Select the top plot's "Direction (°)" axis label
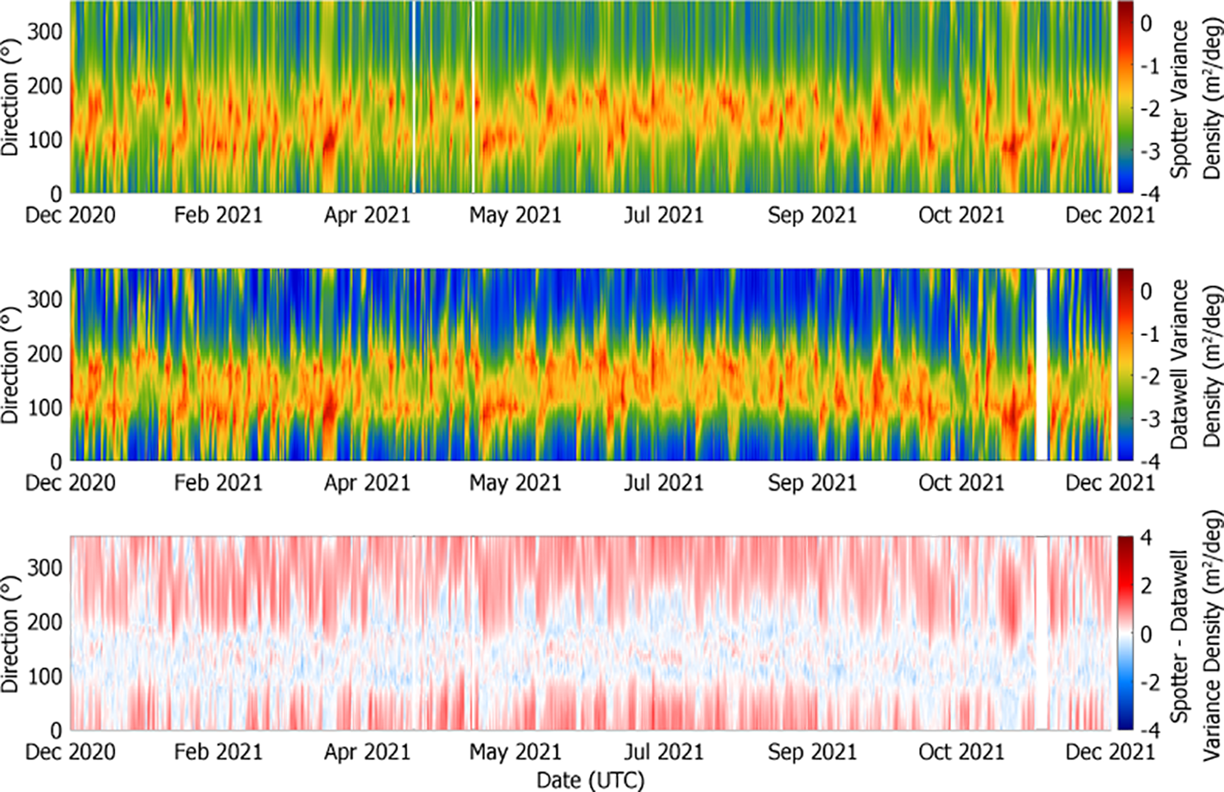 tap(10, 97)
